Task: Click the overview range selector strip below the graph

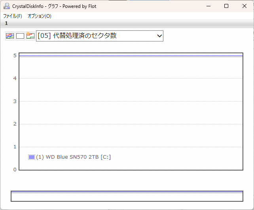Action: 127,196
